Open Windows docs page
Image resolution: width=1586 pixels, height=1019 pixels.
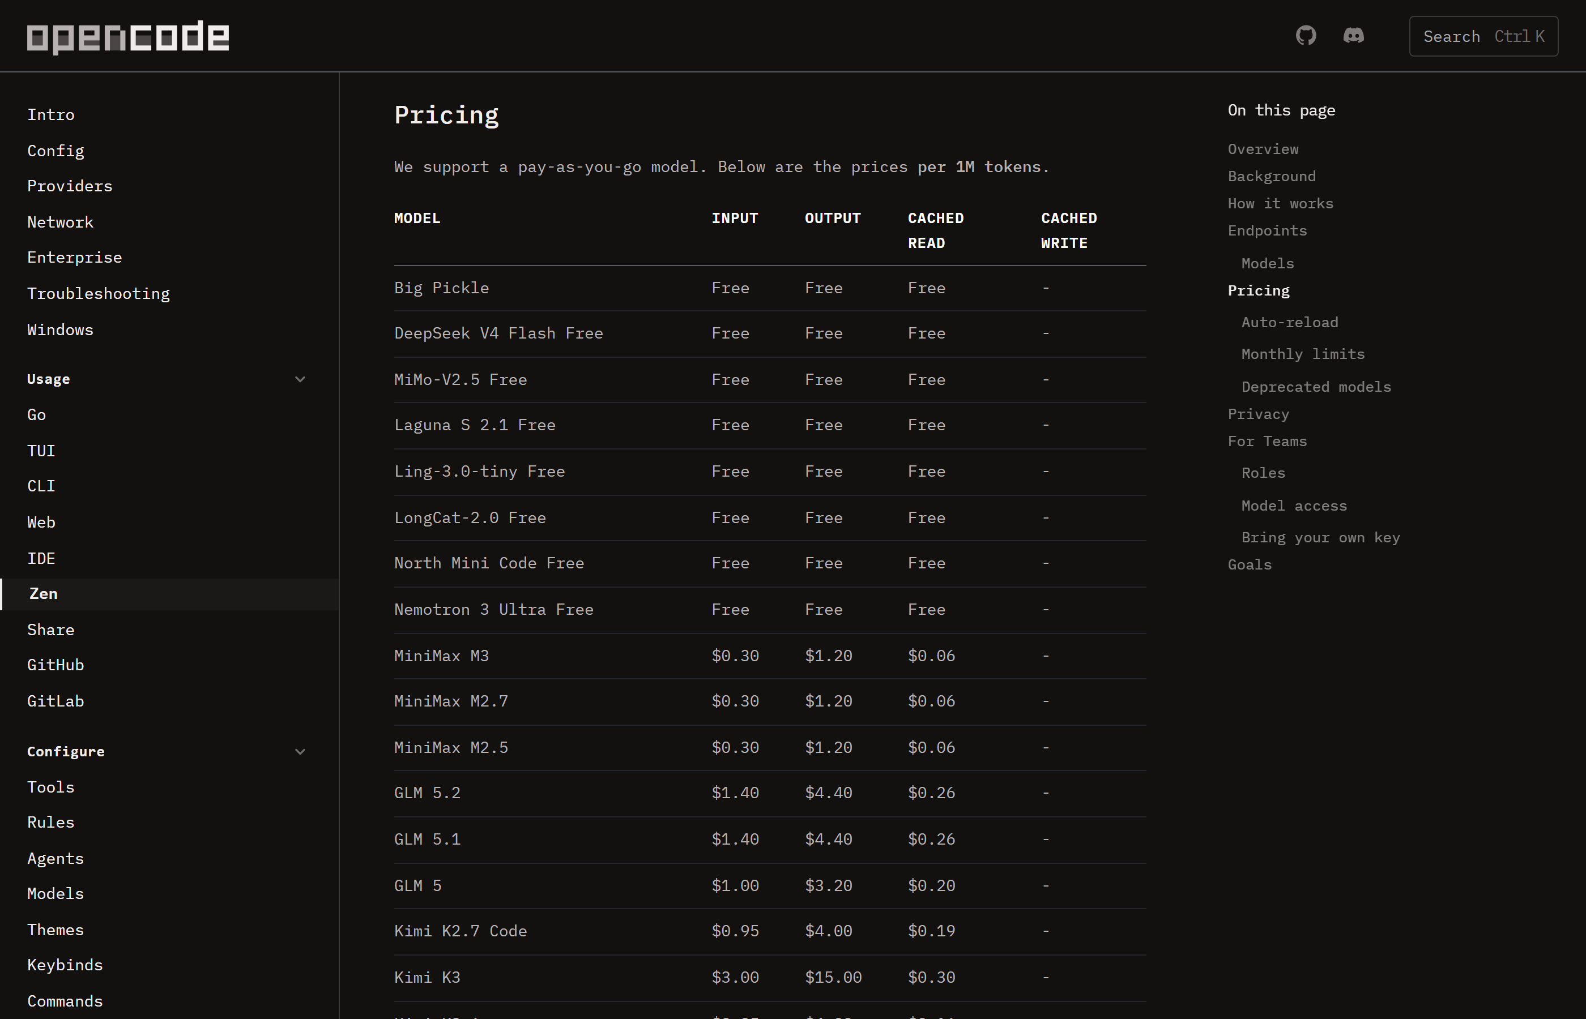60,329
